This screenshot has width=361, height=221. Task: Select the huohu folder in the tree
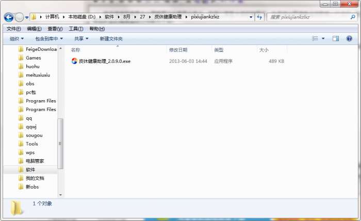click(32, 66)
